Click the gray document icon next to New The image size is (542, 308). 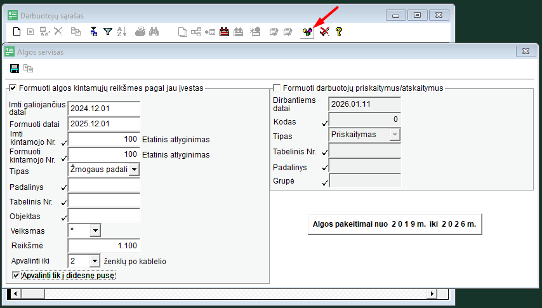click(30, 32)
